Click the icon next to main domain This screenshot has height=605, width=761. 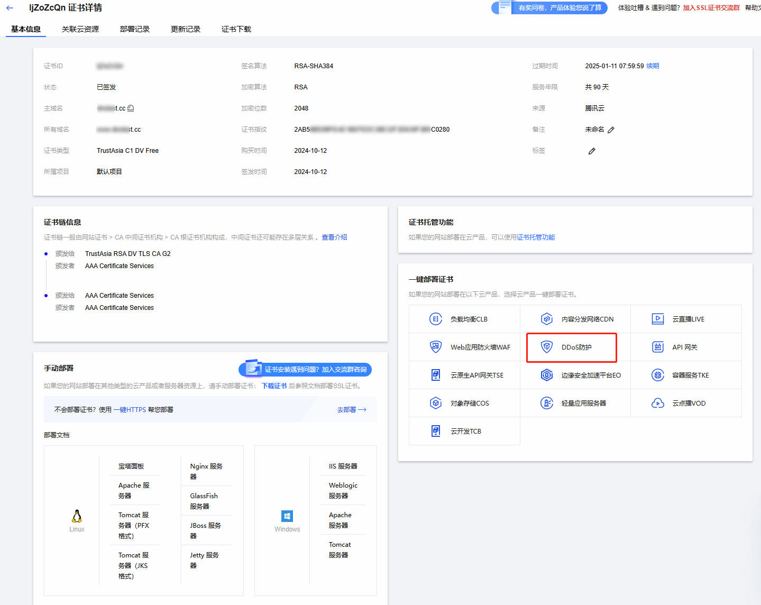(131, 108)
